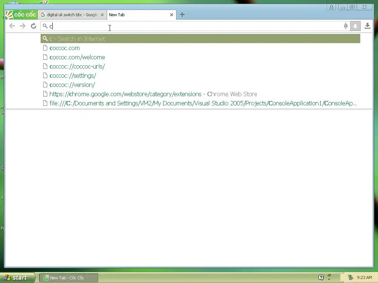Click 'New Tab - Cốc Cốc' taskbar button
The image size is (378, 283).
[69, 278]
